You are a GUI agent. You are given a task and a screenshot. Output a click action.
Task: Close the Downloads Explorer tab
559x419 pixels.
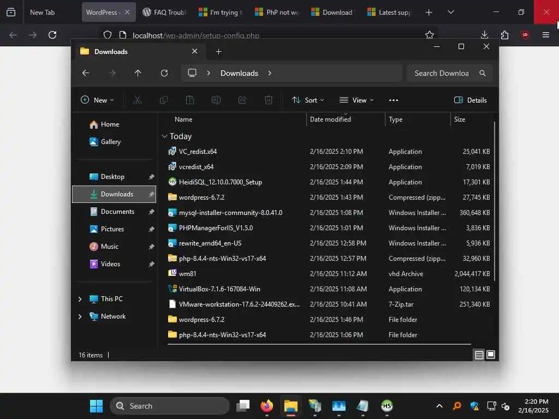tap(195, 51)
